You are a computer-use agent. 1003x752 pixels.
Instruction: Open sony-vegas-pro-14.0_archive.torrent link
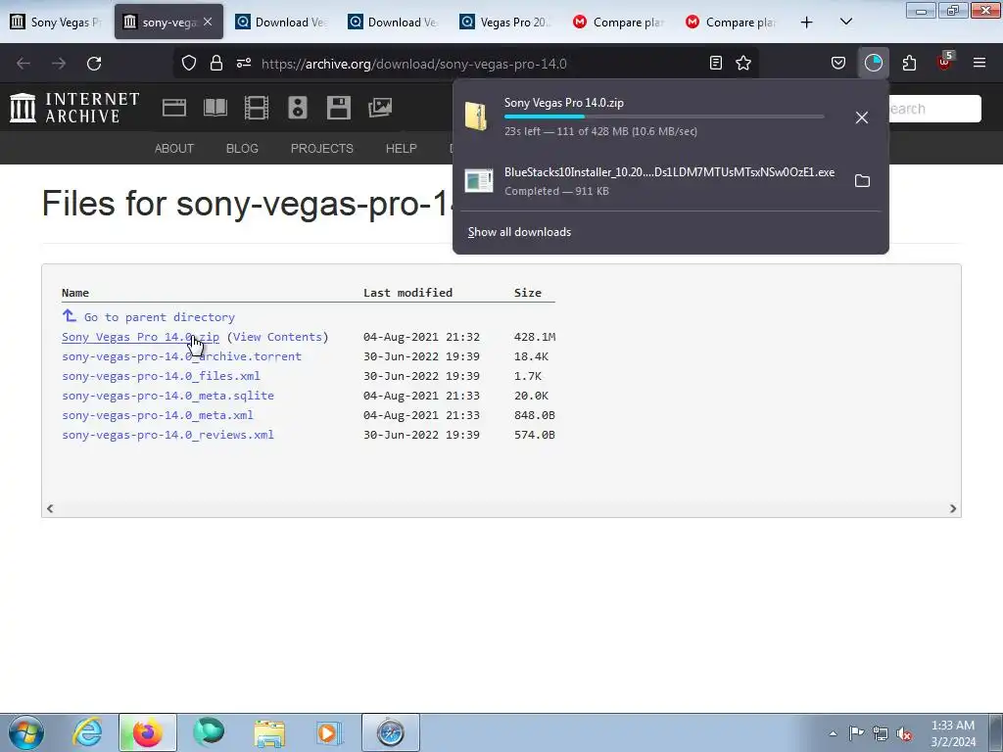click(x=181, y=356)
